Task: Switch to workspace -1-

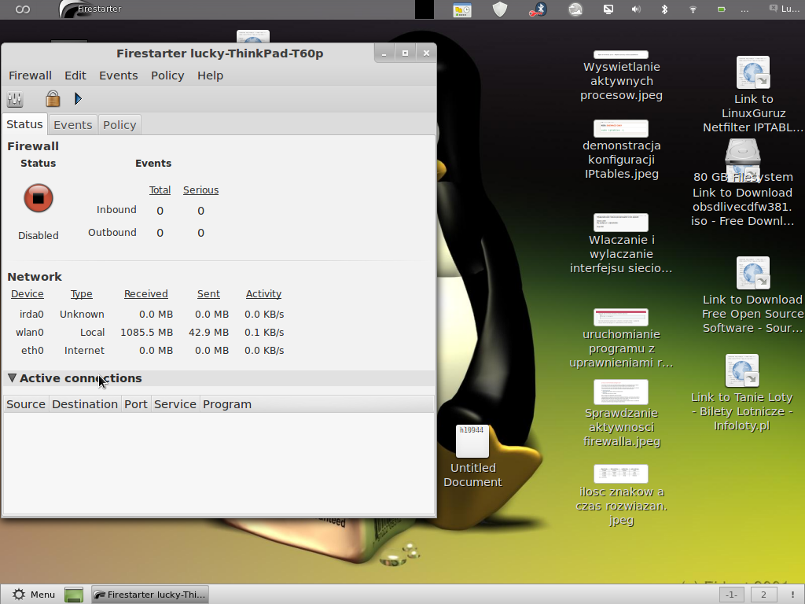Action: point(732,595)
